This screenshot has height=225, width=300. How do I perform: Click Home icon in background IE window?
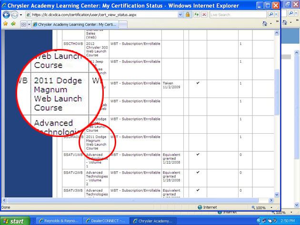point(285,22)
